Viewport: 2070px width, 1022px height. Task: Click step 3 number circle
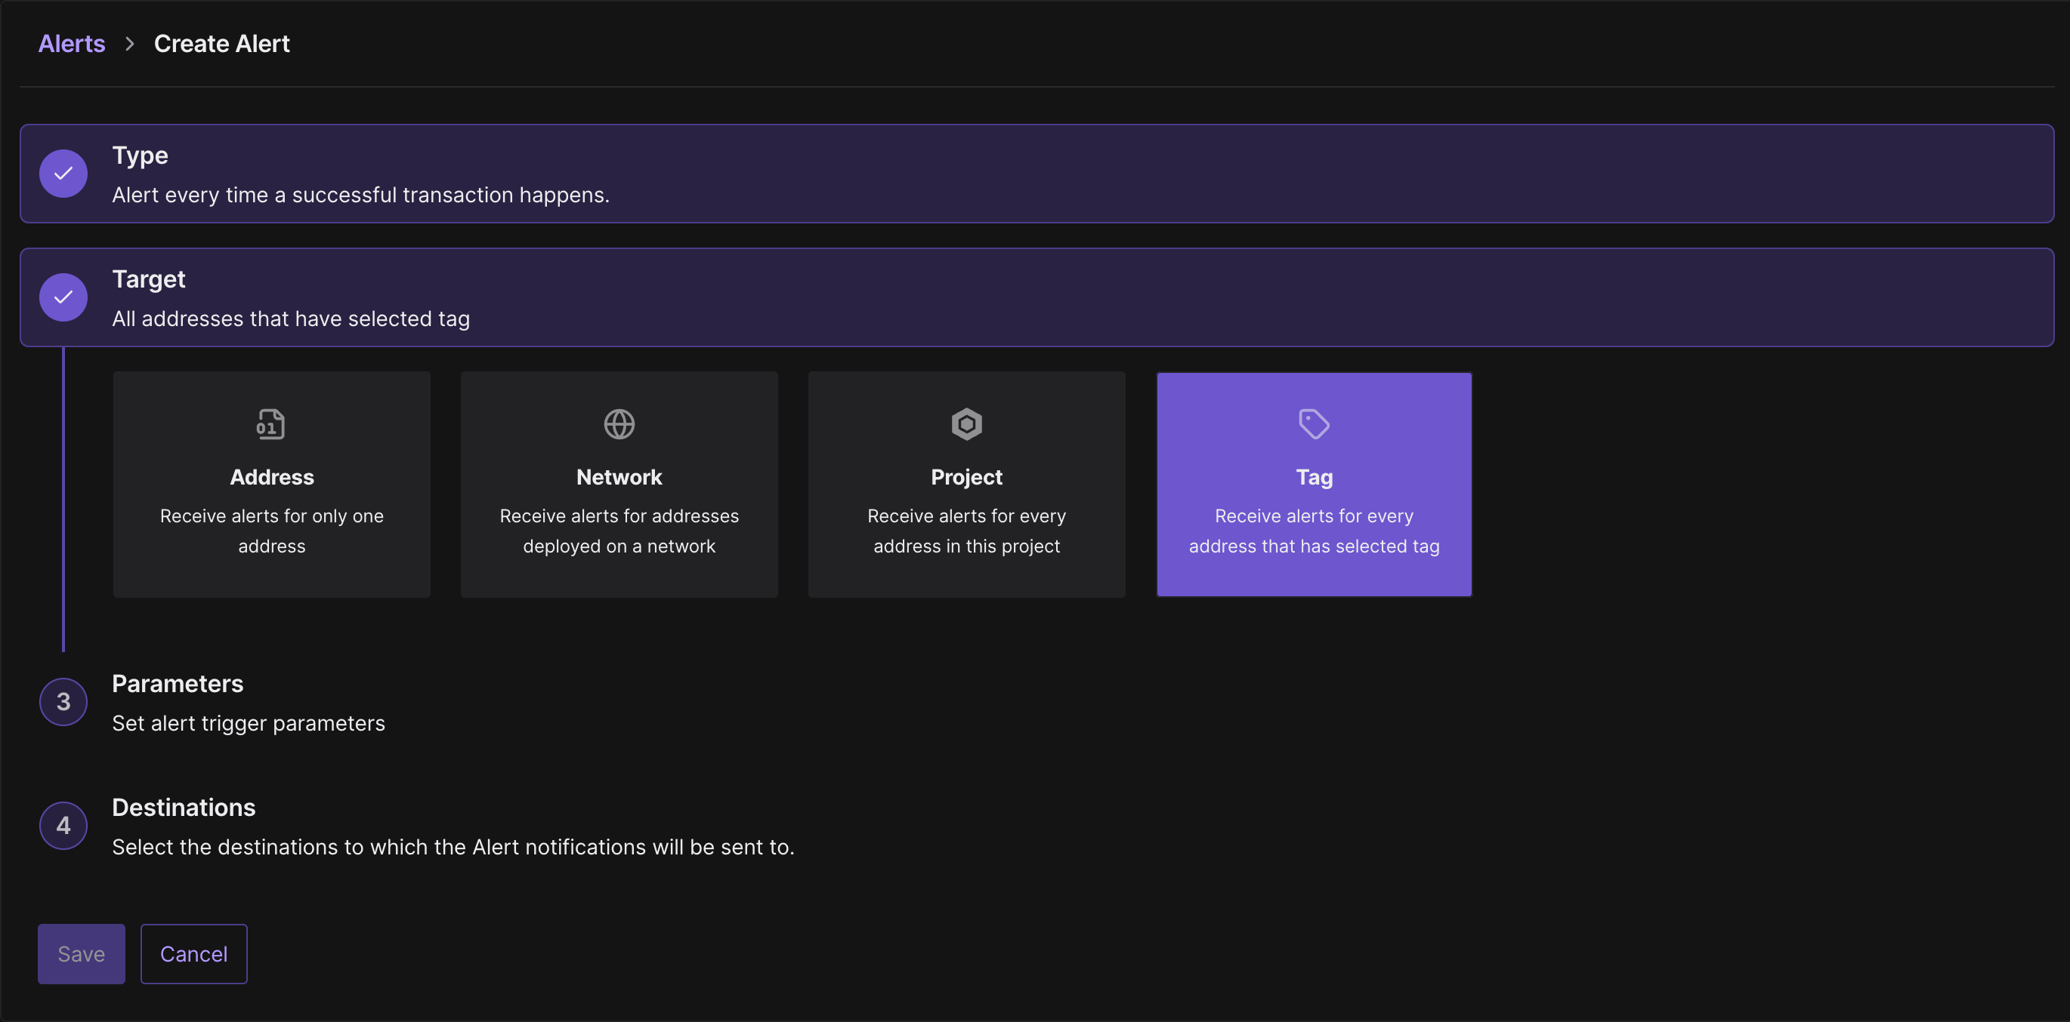[x=63, y=702]
